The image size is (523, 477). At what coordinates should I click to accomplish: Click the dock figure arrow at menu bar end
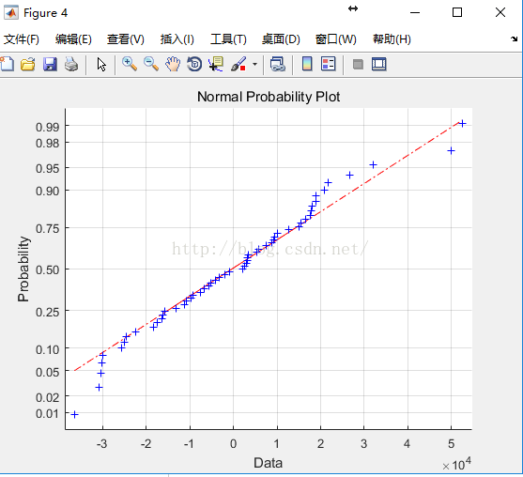(x=514, y=39)
